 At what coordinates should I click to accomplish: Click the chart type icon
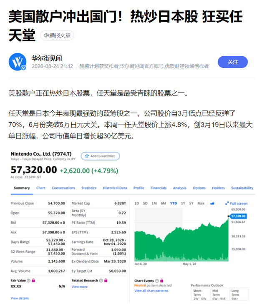point(212,203)
